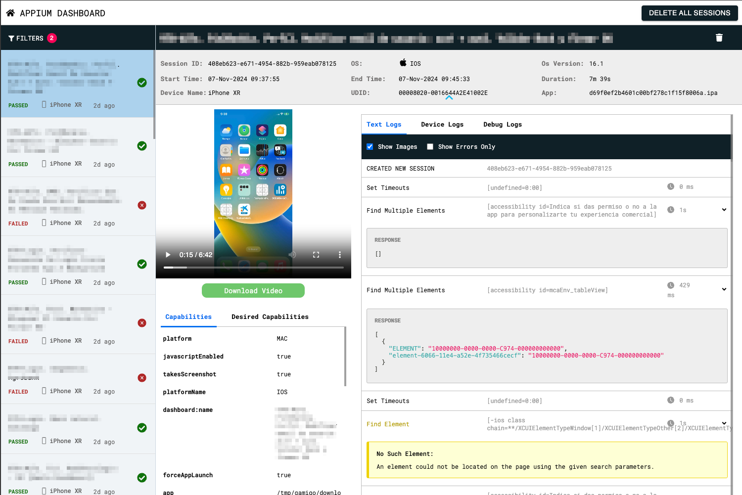Collapse the session details with the blue chevron
Screen dimensions: 742x495
[x=449, y=98]
